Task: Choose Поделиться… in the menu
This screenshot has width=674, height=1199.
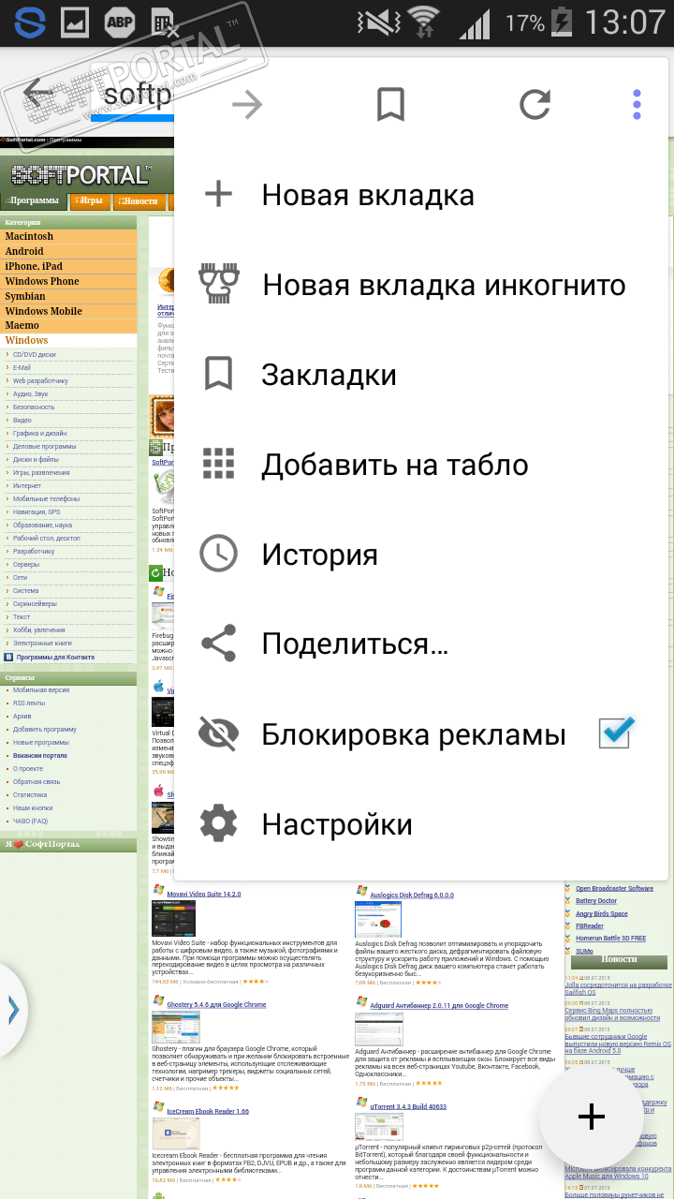Action: (x=355, y=644)
